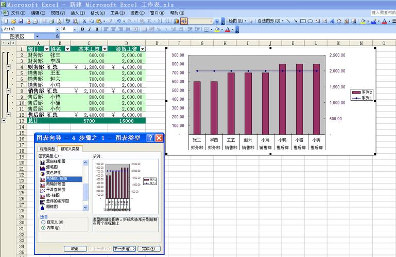Save the workbook with the floppy disk icon
This screenshot has width=396, height=257.
[21, 21]
